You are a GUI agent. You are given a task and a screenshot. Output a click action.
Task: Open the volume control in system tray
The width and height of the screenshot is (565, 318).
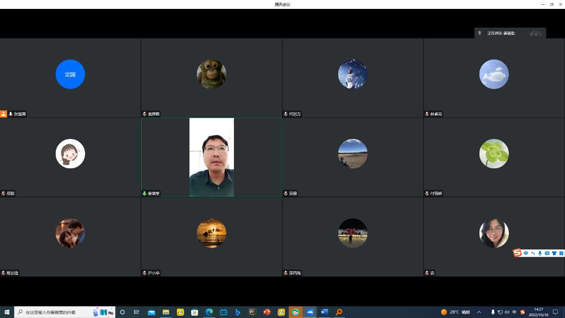pyautogui.click(x=507, y=312)
